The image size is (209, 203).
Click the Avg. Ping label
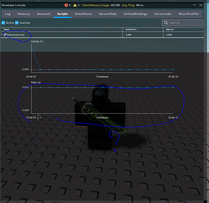pos(128,5)
